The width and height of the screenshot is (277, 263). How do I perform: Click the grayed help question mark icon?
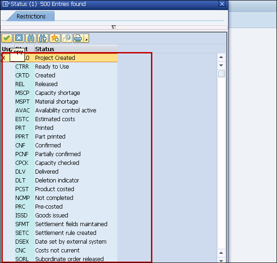(x=67, y=38)
